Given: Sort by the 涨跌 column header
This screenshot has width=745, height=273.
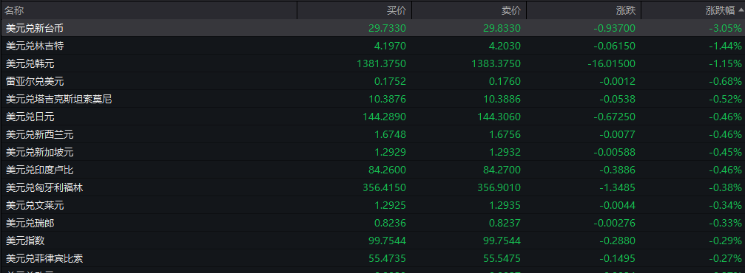Looking at the screenshot, I should (584, 10).
